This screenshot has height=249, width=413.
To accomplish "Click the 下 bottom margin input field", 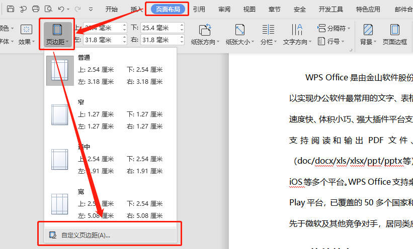I will point(158,27).
